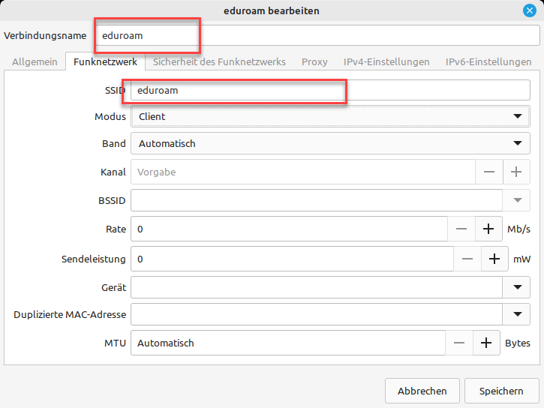Image resolution: width=544 pixels, height=408 pixels.
Task: Click the SSID input field
Action: (x=330, y=90)
